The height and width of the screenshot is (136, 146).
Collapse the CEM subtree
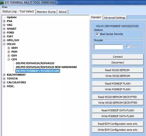(9, 59)
